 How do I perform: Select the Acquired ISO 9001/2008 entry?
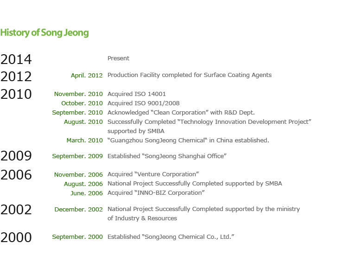144,103
